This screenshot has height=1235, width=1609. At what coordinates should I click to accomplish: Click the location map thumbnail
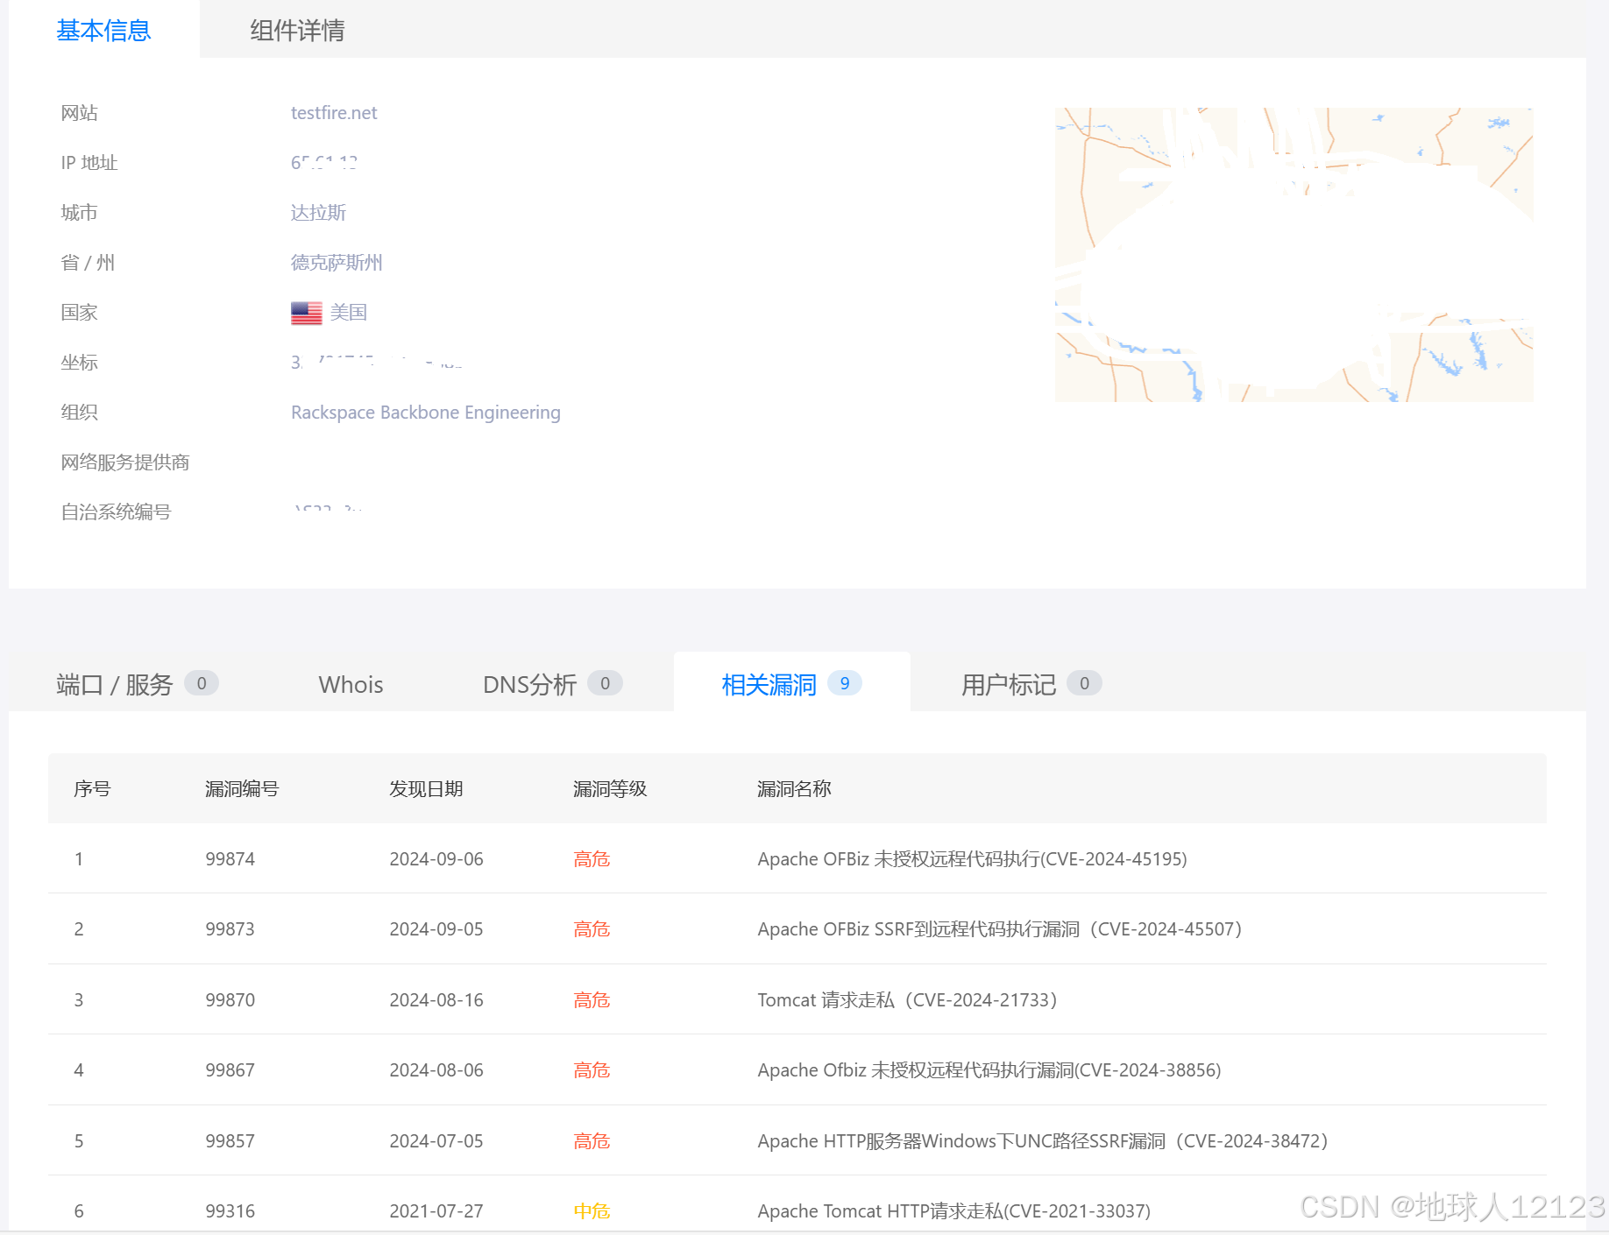(1294, 255)
